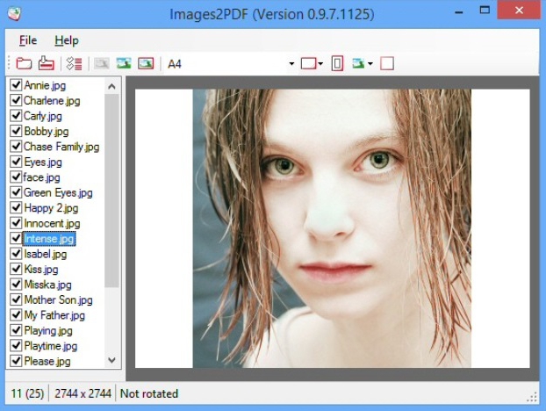Screen dimensions: 546x411
Task: Click the checklist select-all toolbar icon
Action: pos(74,63)
